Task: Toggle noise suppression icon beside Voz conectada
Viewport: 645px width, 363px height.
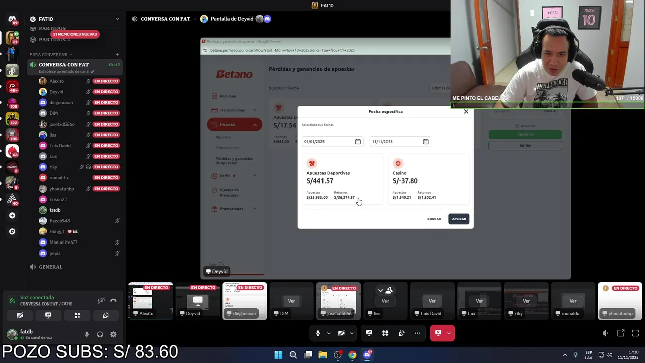Action: click(101, 300)
